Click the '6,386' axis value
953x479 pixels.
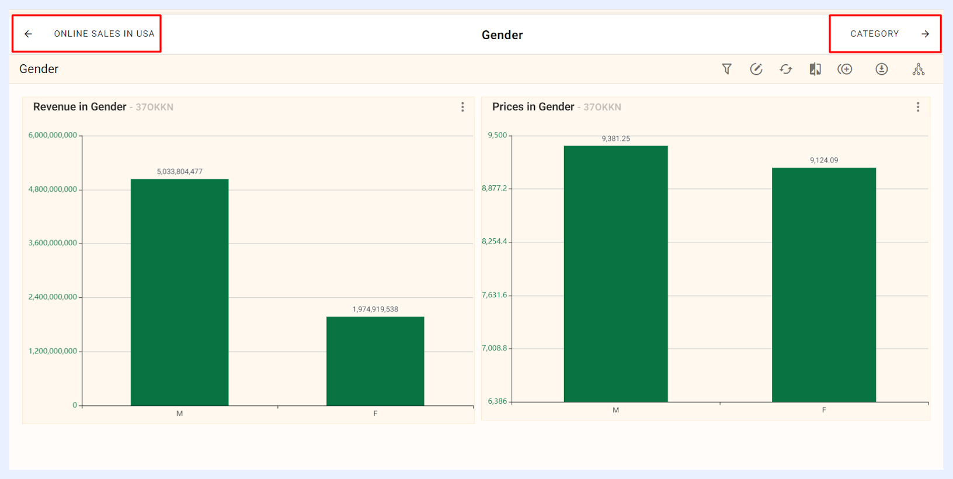pyautogui.click(x=498, y=401)
